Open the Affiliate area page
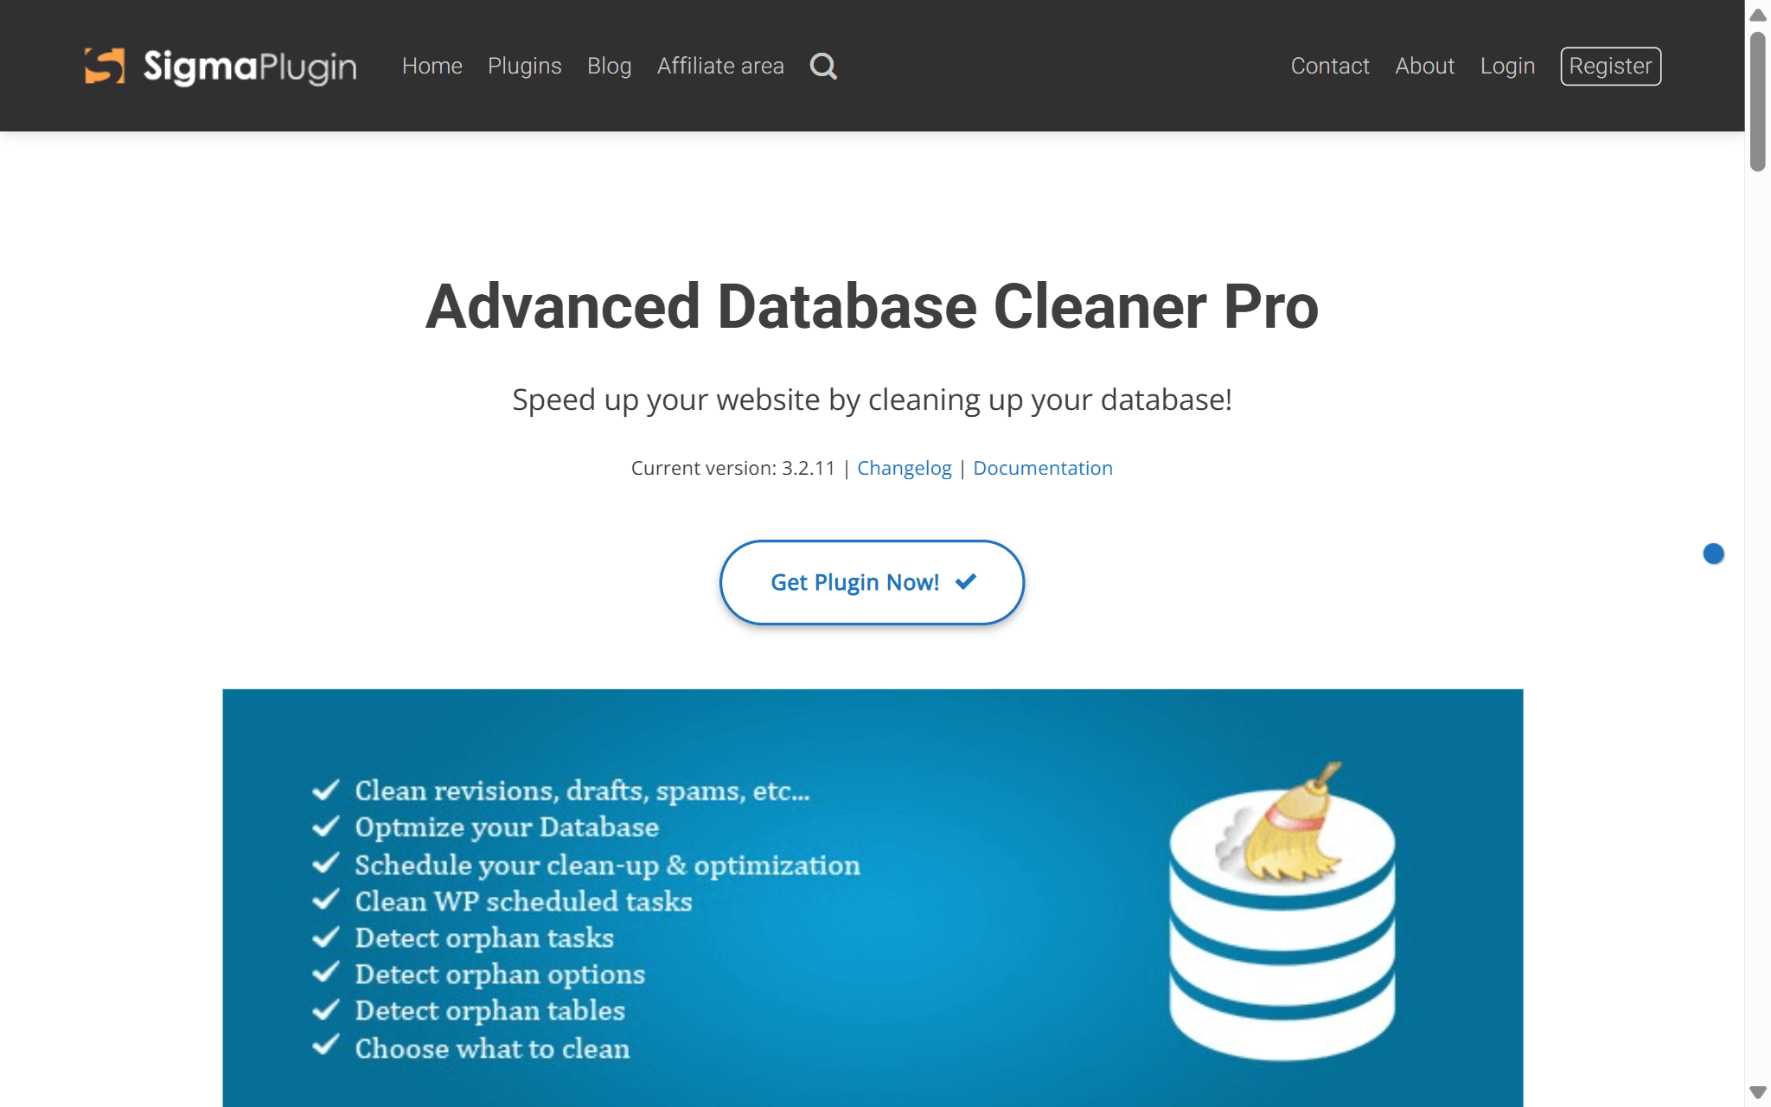This screenshot has width=1771, height=1107. [x=719, y=66]
